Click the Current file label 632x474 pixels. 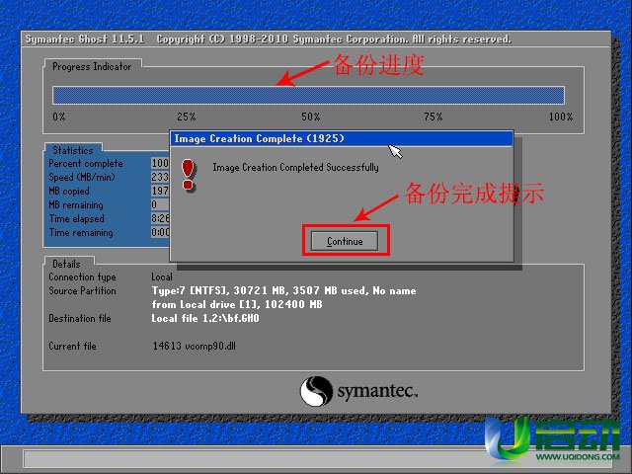click(x=72, y=346)
